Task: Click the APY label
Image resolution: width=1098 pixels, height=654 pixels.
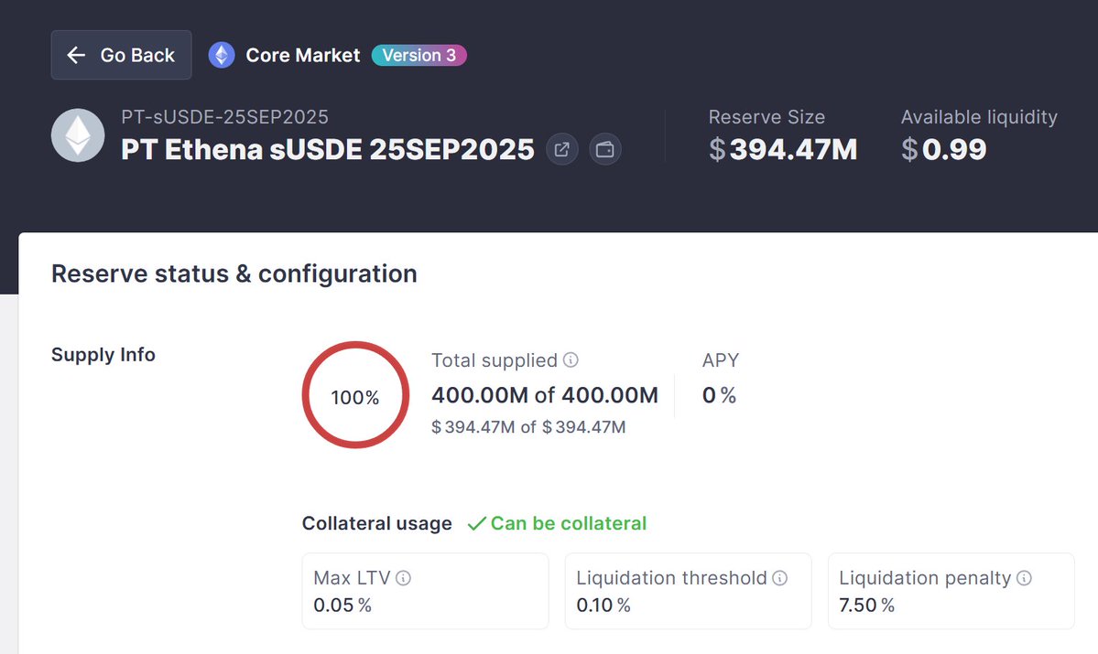Action: tap(721, 360)
